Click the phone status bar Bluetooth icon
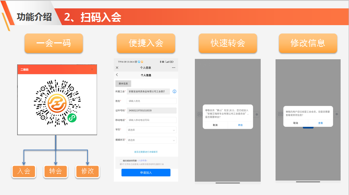 (161, 62)
